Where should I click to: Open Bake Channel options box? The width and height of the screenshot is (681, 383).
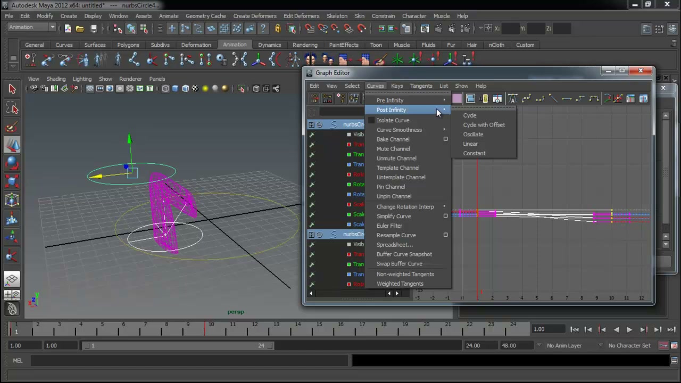445,139
